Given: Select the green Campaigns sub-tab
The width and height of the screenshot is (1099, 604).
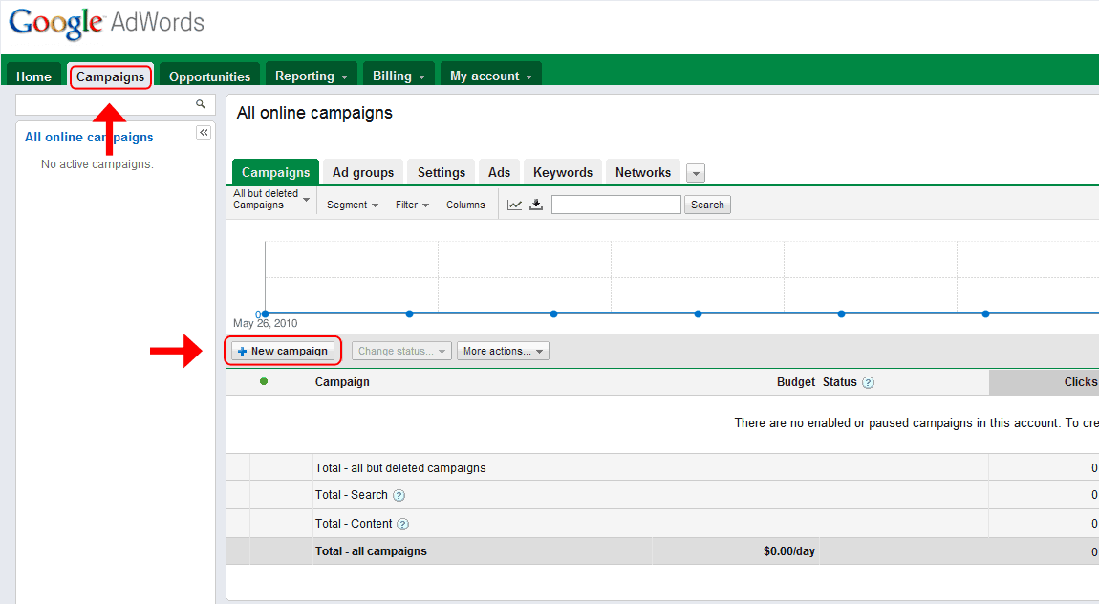Looking at the screenshot, I should pyautogui.click(x=275, y=172).
